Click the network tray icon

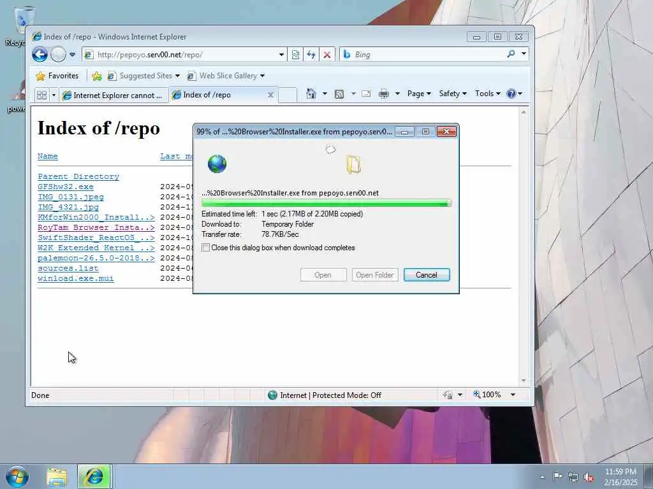[573, 478]
